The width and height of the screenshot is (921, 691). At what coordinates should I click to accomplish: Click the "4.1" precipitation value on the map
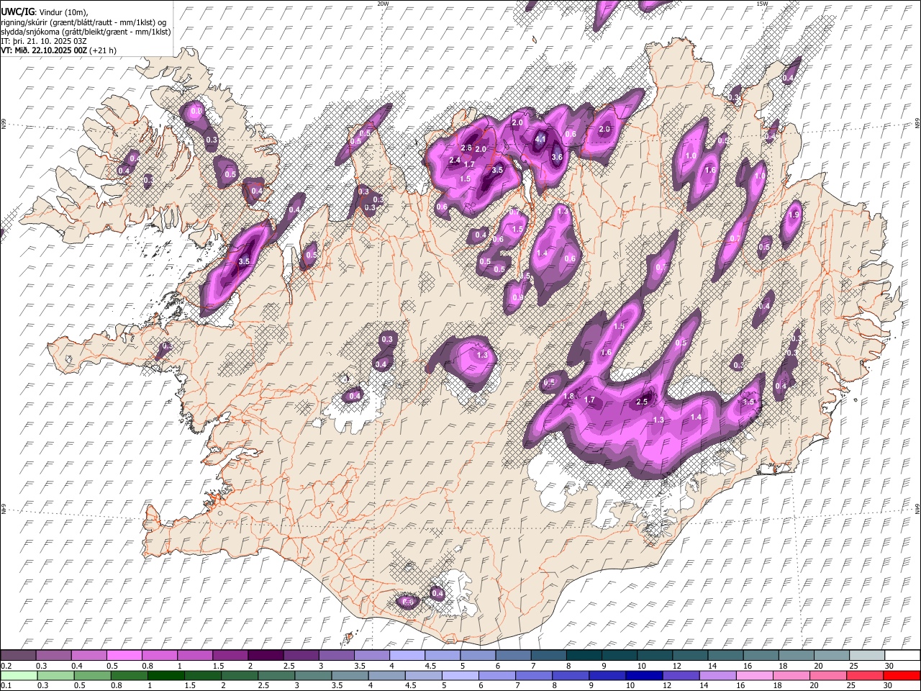[x=541, y=139]
